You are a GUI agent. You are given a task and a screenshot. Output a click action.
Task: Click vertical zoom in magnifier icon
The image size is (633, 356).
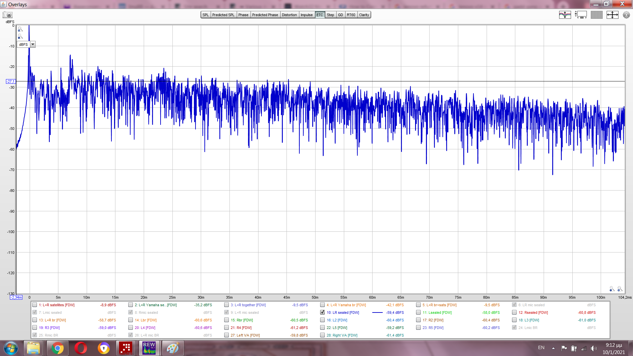[x=20, y=29]
